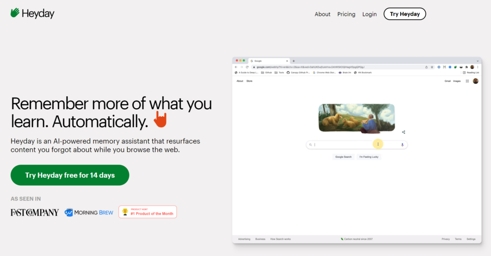Image resolution: width=491 pixels, height=256 pixels.
Task: Click the Heyday hand logo
Action: pyautogui.click(x=15, y=13)
